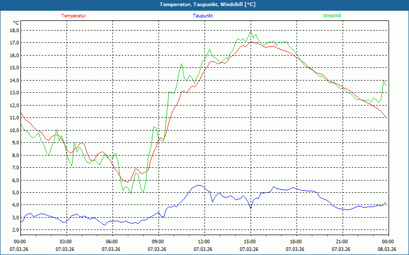The image size is (409, 255).
Task: Select the 15:00 time axis marker
Action: click(250, 242)
